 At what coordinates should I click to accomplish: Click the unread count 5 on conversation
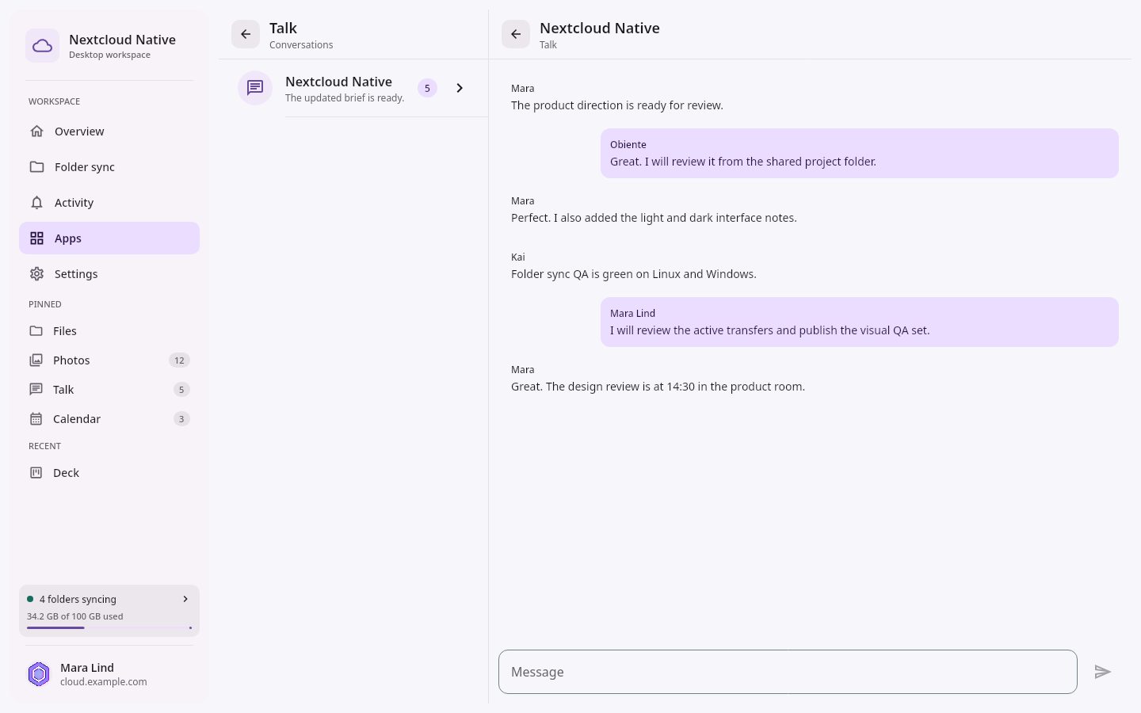coord(427,88)
